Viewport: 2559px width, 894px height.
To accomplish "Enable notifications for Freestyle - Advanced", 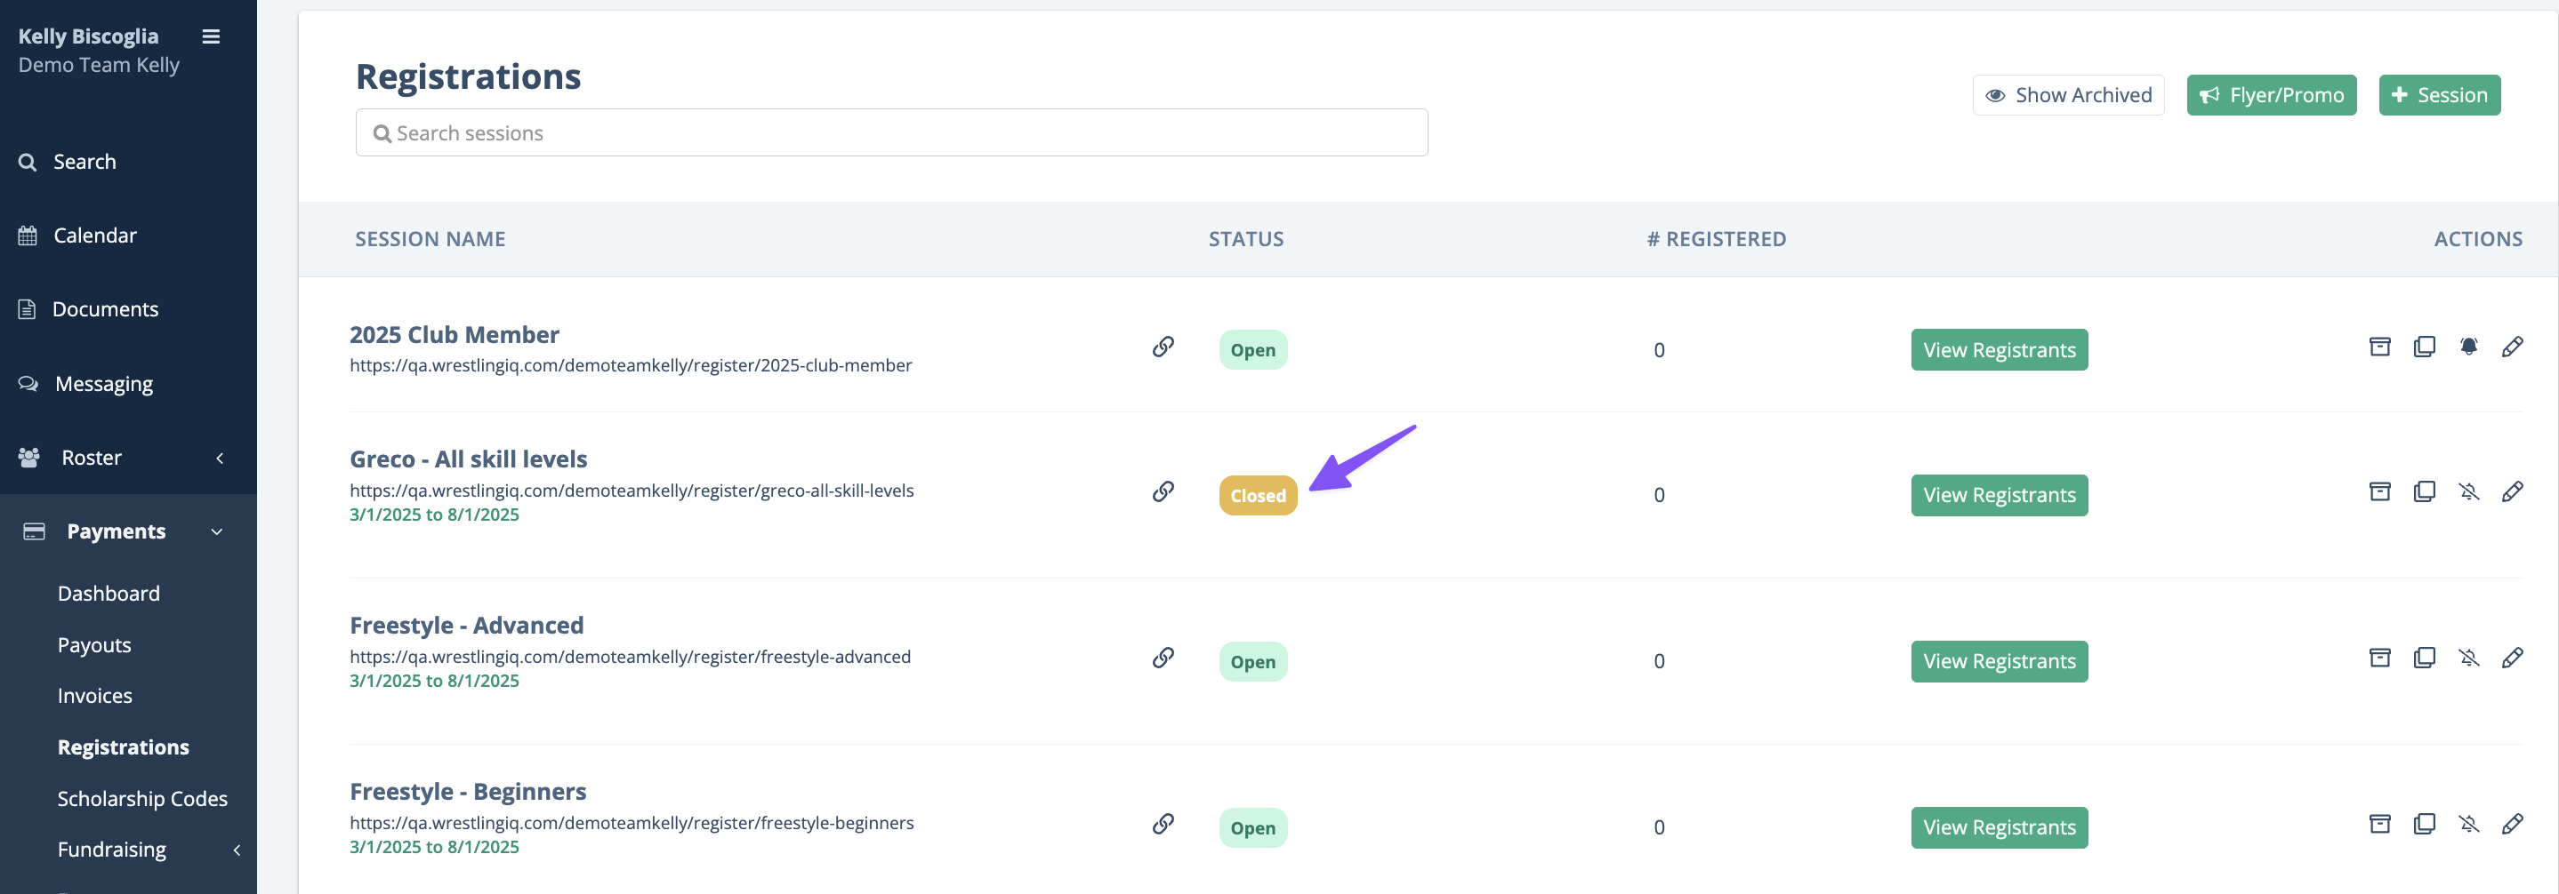I will click(2468, 658).
